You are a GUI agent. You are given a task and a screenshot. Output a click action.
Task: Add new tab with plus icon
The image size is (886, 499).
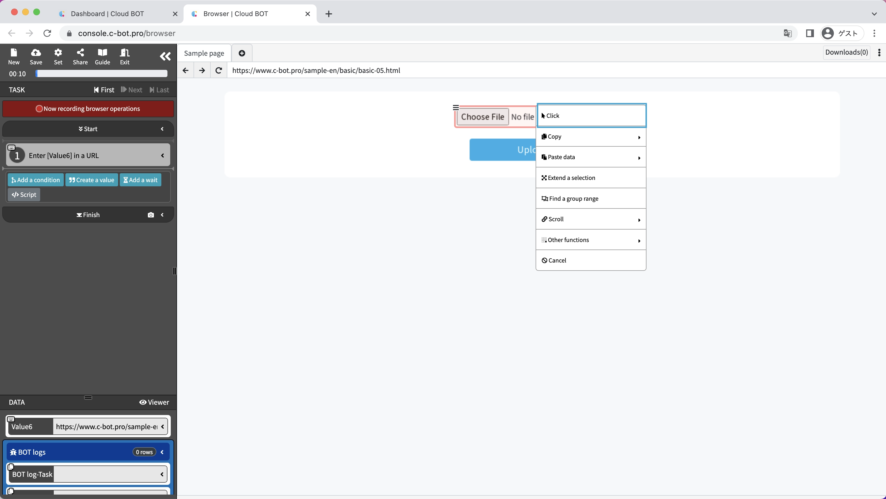(242, 53)
